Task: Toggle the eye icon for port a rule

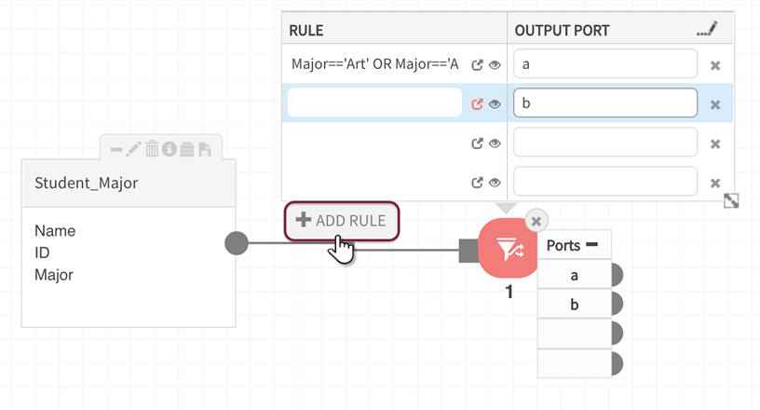Action: click(x=495, y=65)
